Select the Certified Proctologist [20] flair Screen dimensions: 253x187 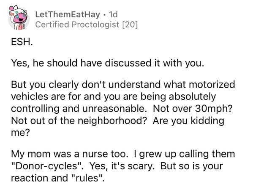87,24
